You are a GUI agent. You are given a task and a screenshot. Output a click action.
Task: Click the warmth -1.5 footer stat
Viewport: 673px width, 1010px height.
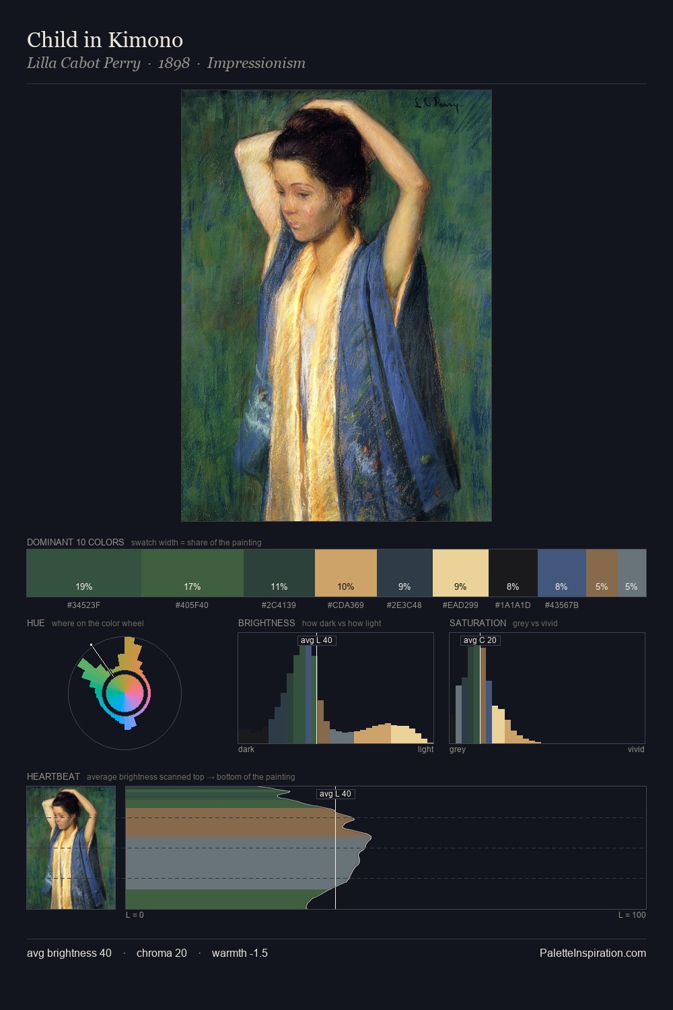tap(240, 953)
